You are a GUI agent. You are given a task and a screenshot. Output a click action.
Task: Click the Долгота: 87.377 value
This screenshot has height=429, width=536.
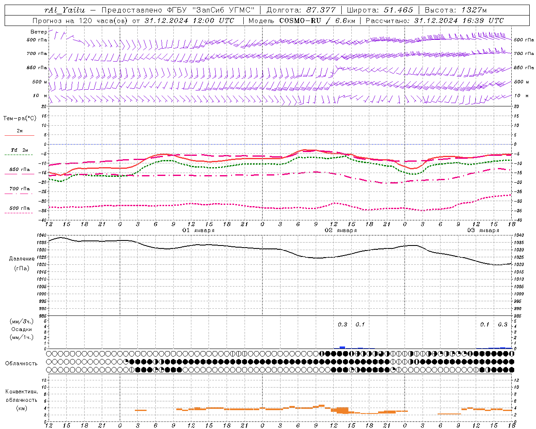301,10
